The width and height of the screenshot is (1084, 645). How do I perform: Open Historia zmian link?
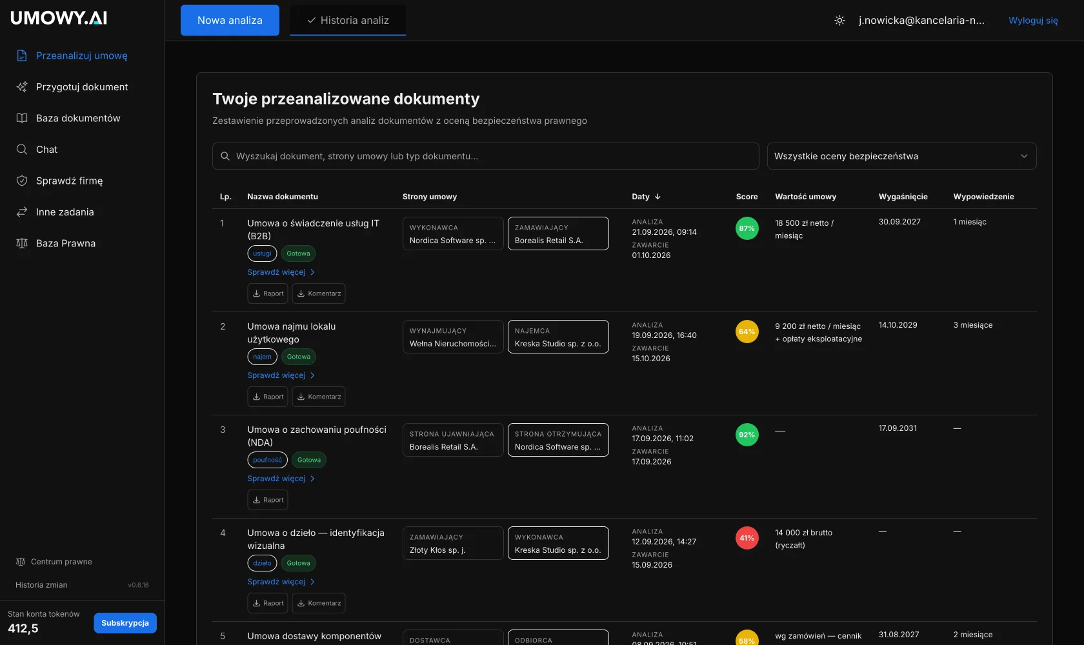41,585
